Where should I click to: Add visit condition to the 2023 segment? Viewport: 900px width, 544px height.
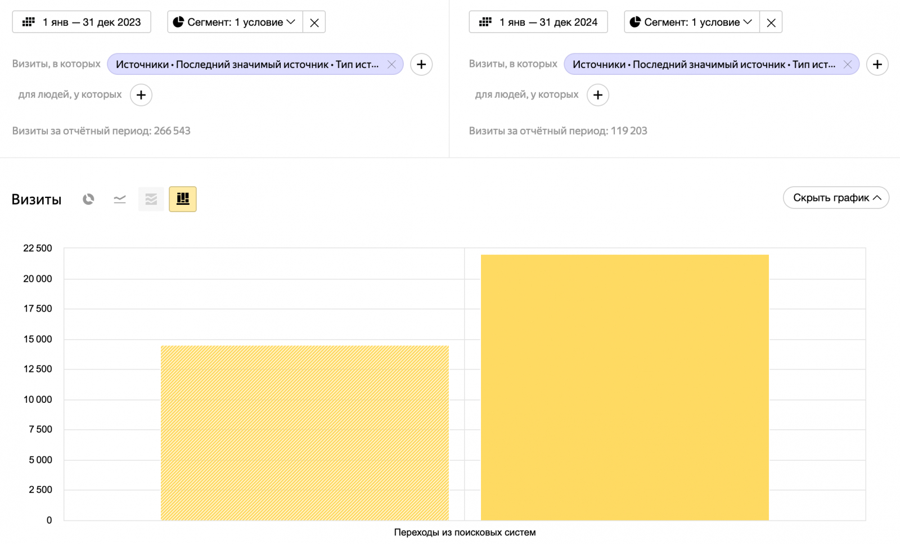(x=421, y=65)
